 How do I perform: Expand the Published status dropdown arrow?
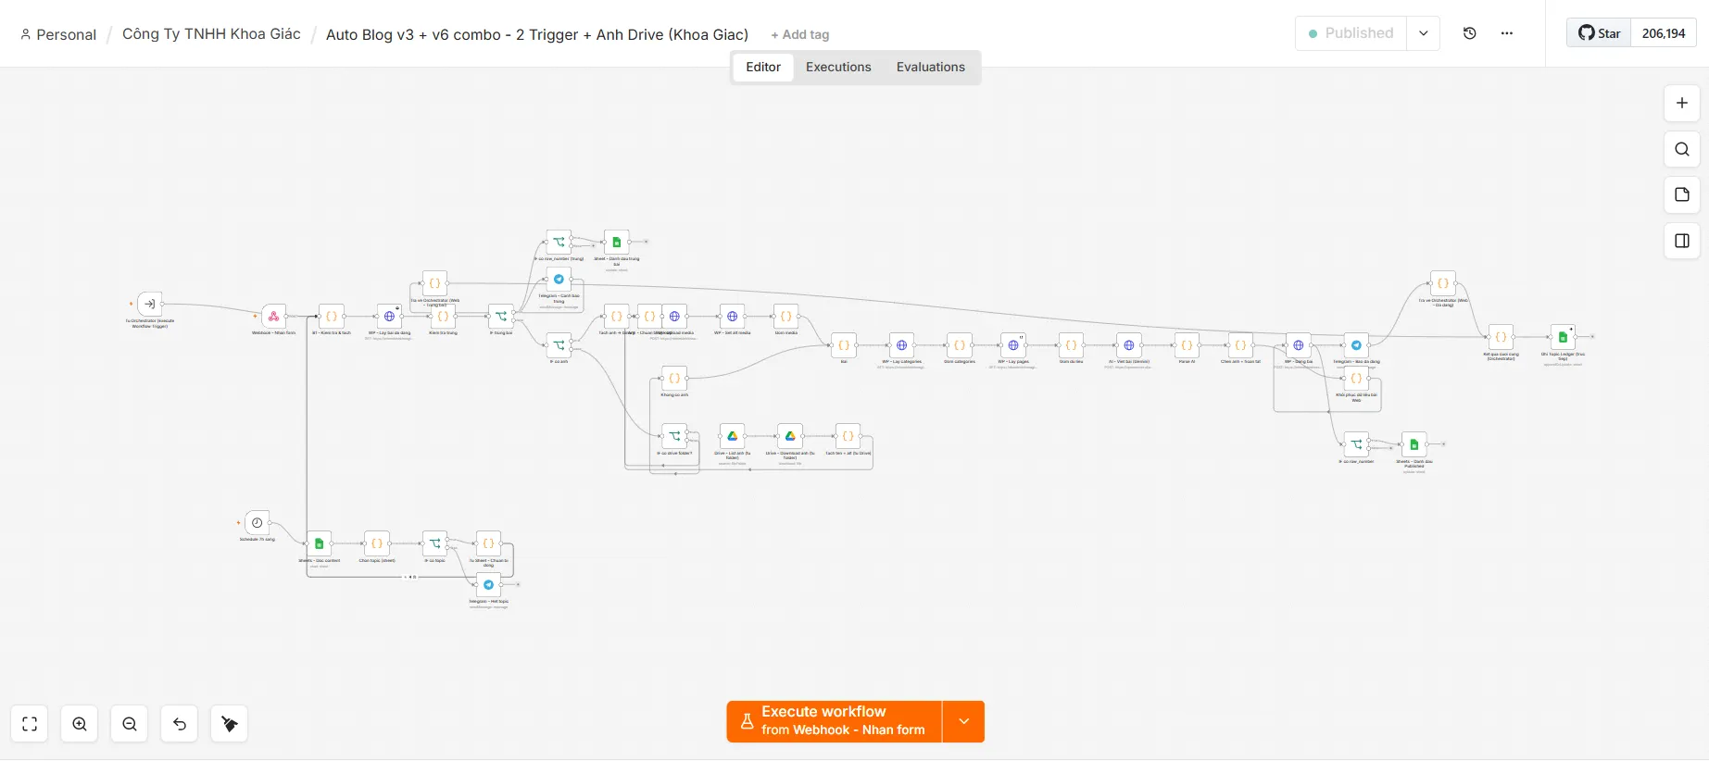pos(1424,33)
